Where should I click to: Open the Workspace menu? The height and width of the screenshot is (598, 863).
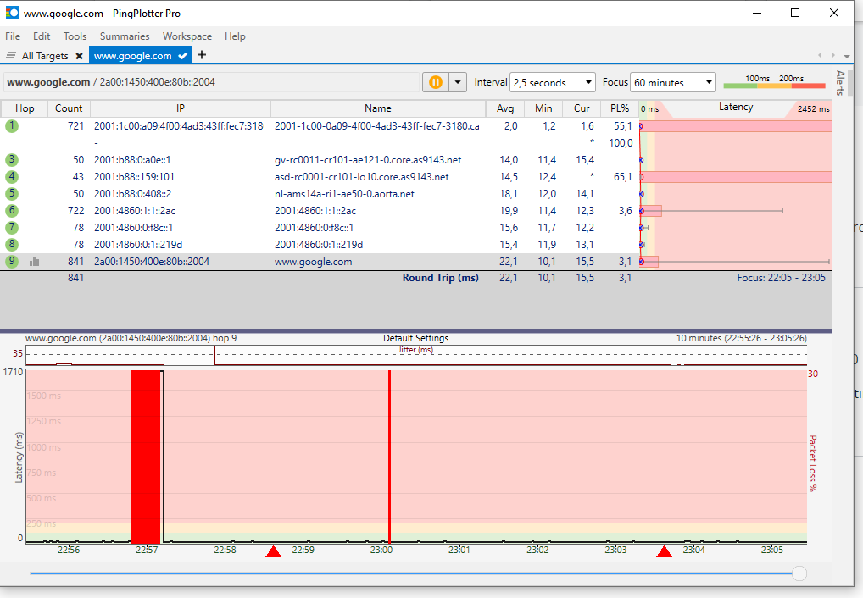click(187, 36)
